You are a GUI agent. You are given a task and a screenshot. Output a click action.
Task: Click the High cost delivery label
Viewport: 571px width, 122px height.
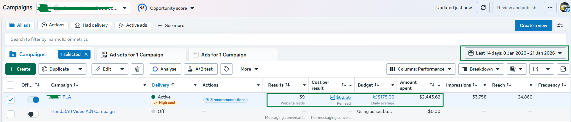click(164, 103)
